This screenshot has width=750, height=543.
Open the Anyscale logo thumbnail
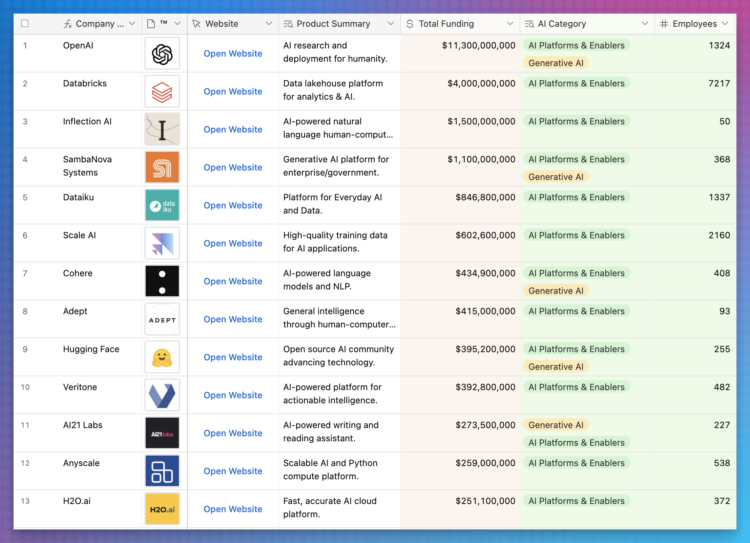click(162, 471)
